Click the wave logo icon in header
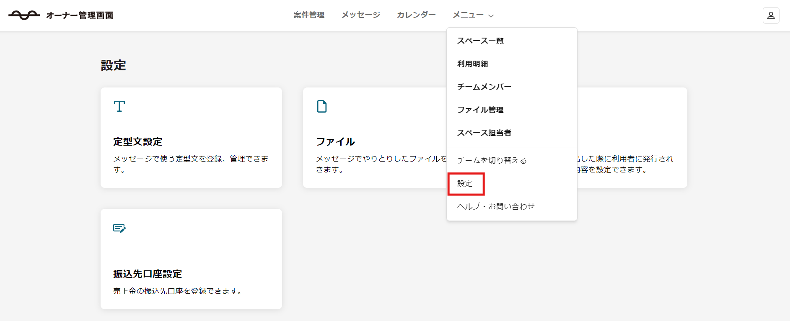Screen dimensions: 790x321 [24, 15]
